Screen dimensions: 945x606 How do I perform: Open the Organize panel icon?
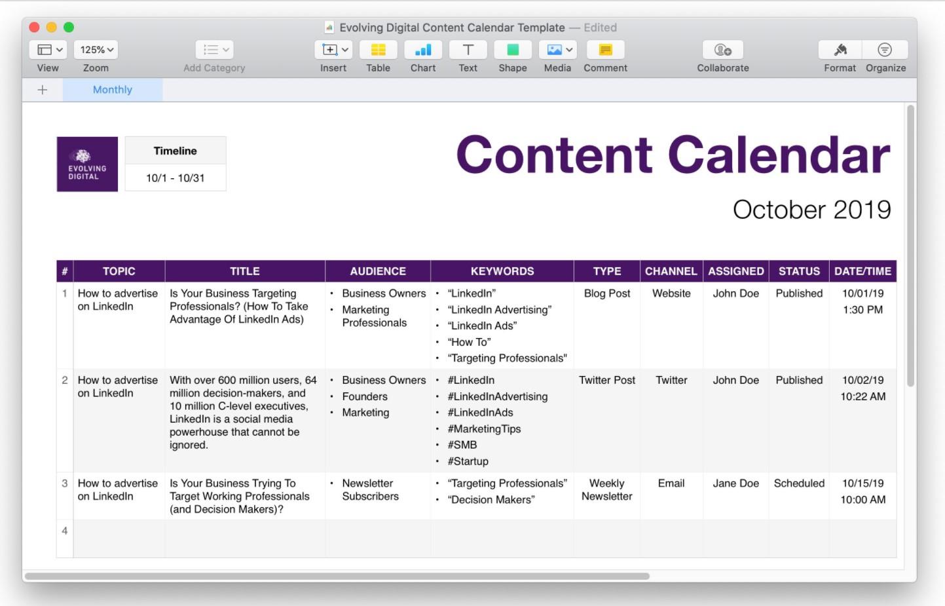pos(885,50)
